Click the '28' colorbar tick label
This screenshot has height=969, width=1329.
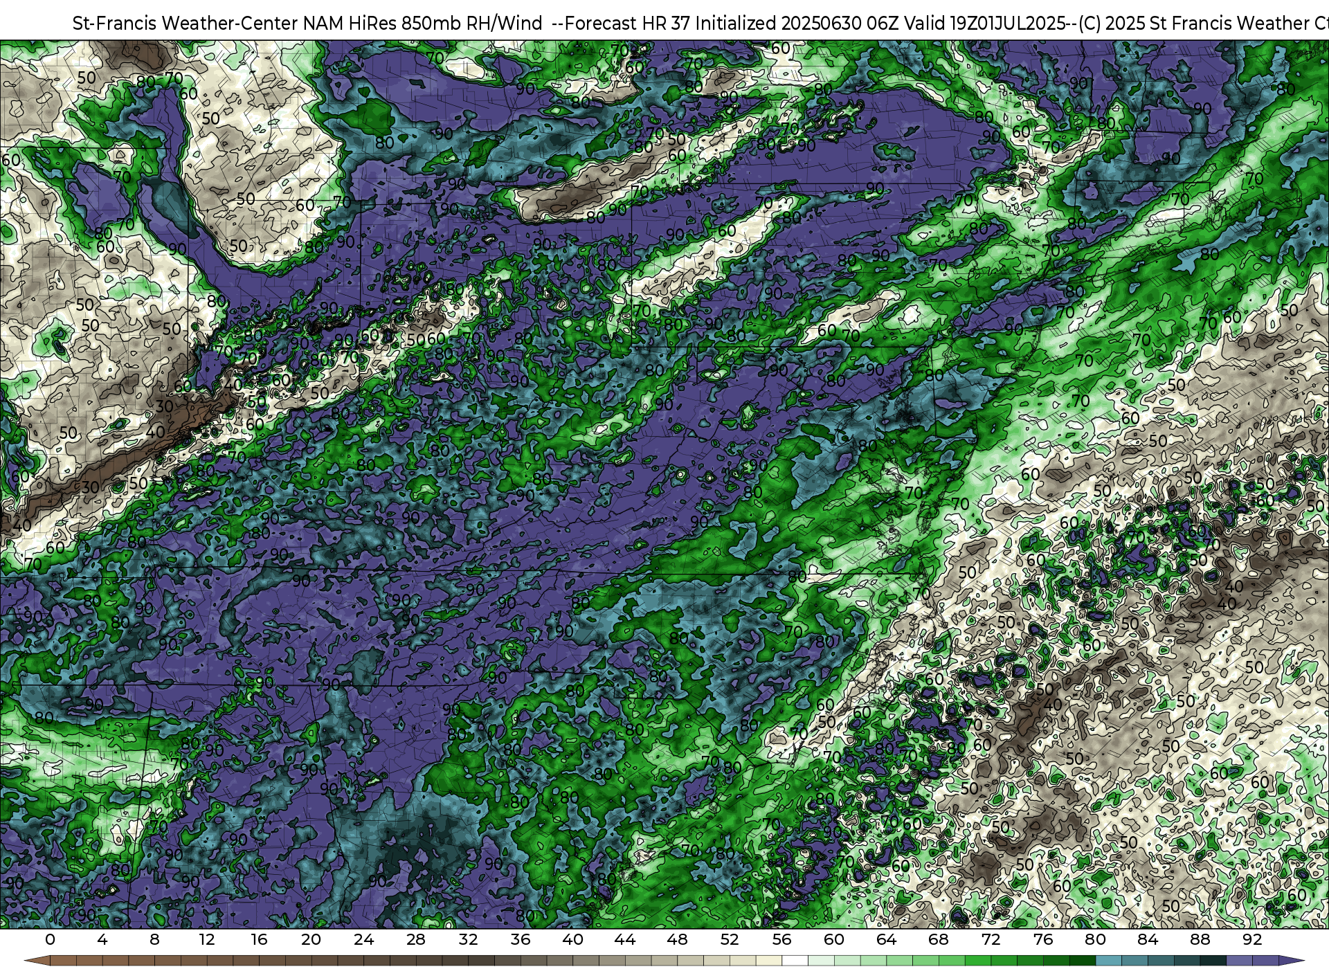click(416, 940)
